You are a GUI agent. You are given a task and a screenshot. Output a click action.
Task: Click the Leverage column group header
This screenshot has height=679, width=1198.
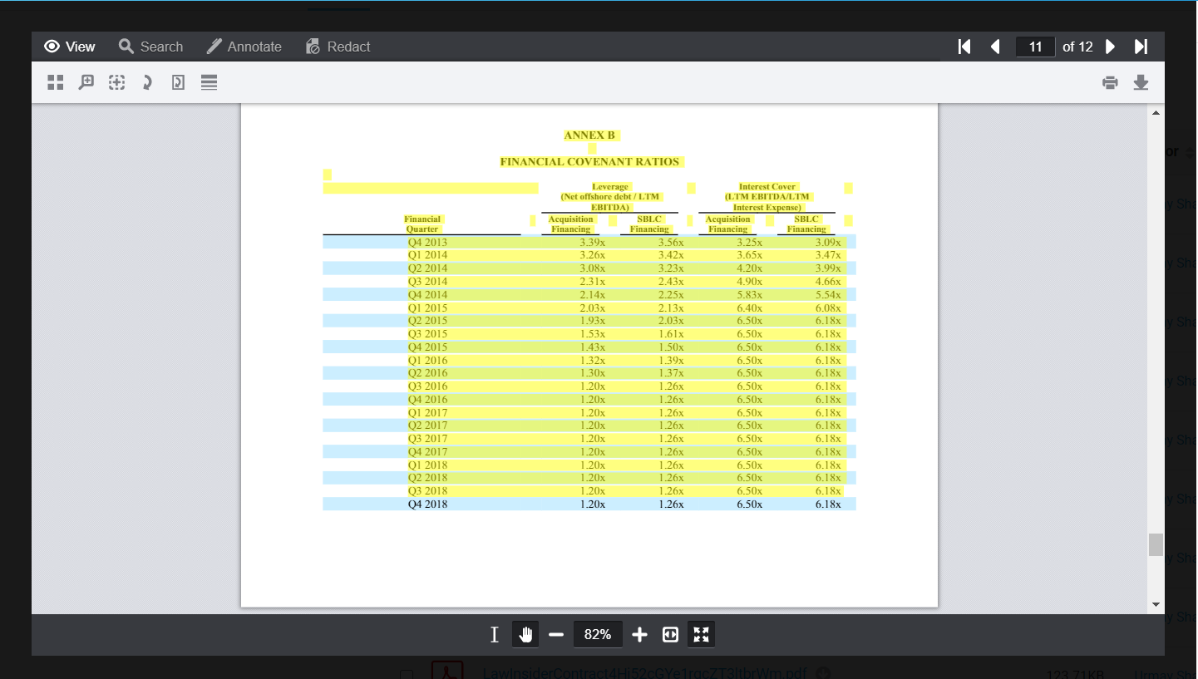610,197
